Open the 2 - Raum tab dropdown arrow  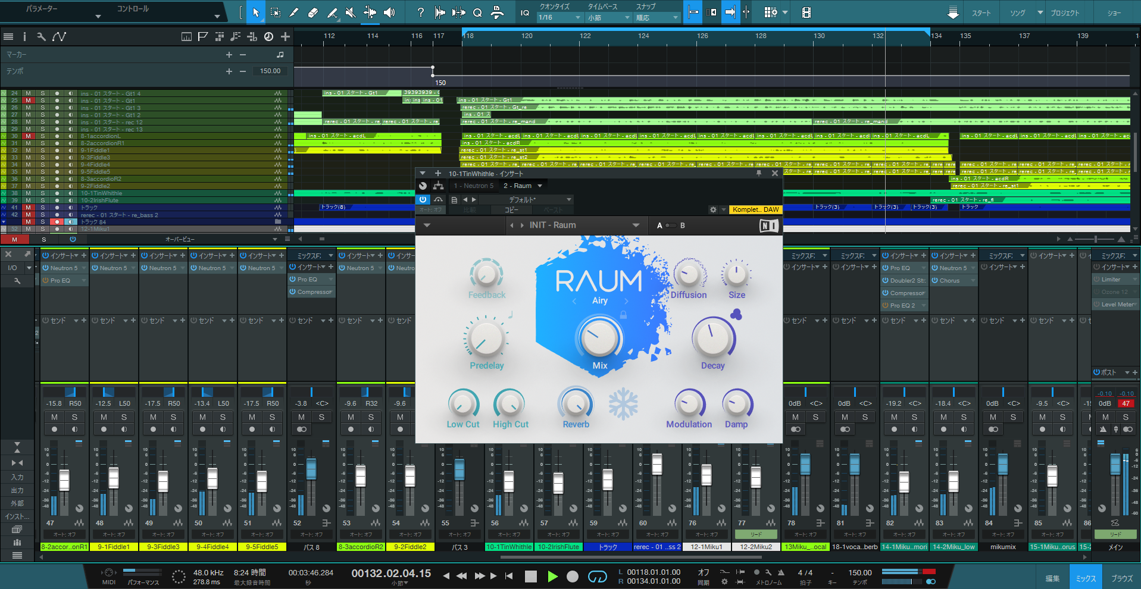540,186
